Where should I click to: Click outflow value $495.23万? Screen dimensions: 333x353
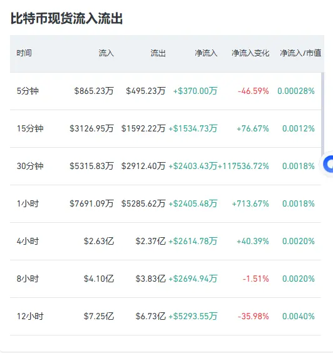click(146, 91)
